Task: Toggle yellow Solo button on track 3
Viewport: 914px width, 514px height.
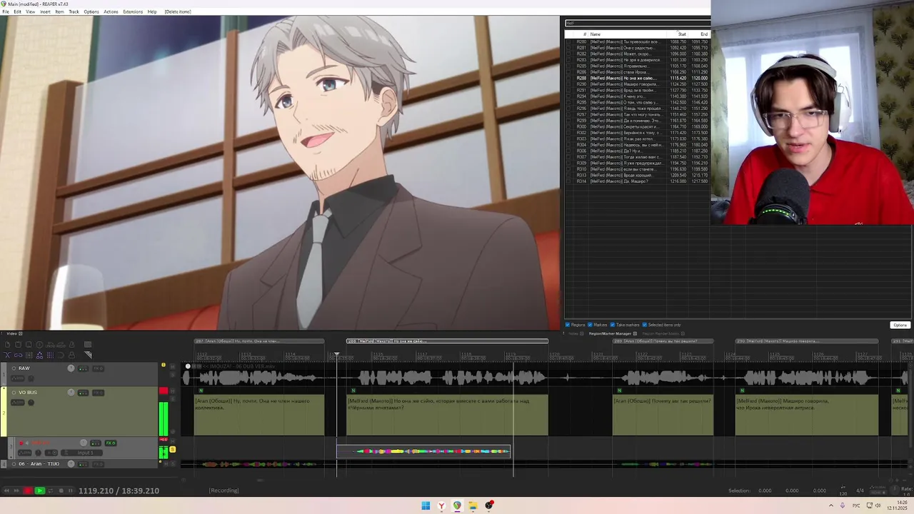Action: point(173,449)
